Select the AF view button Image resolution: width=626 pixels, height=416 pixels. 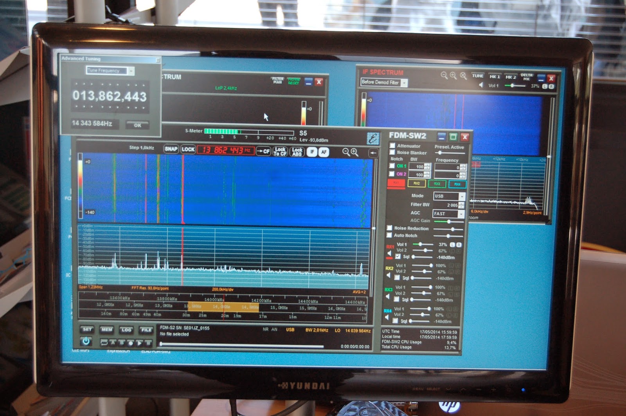point(324,152)
